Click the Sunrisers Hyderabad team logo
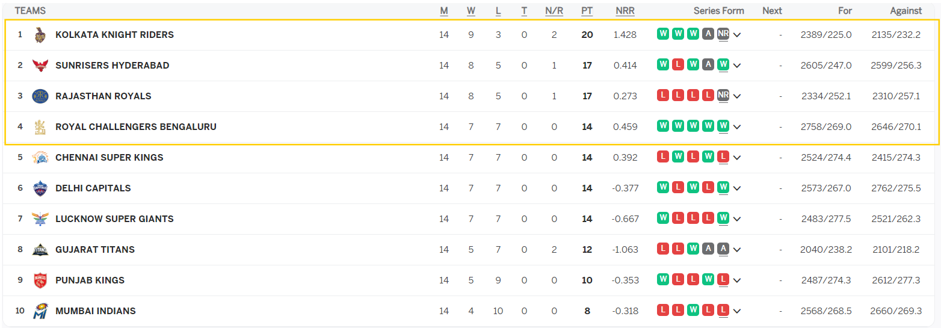 tap(40, 66)
